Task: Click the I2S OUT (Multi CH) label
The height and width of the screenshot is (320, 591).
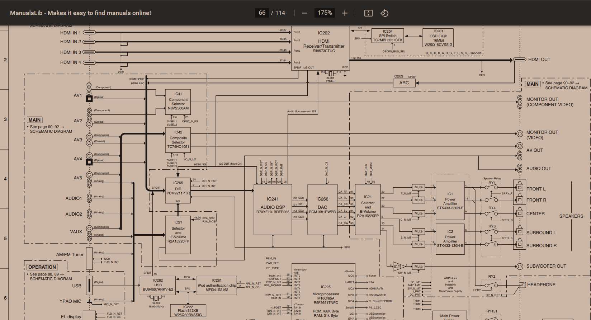Action: (231, 164)
